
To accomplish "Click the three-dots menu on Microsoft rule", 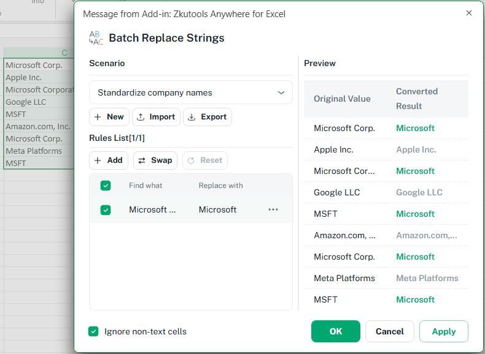I will [x=273, y=209].
